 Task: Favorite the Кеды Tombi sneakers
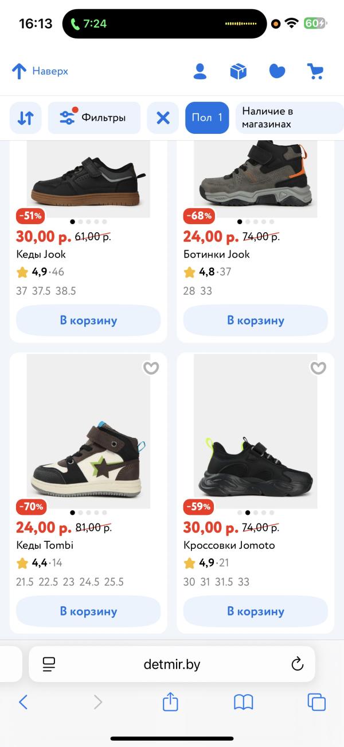[x=151, y=368]
